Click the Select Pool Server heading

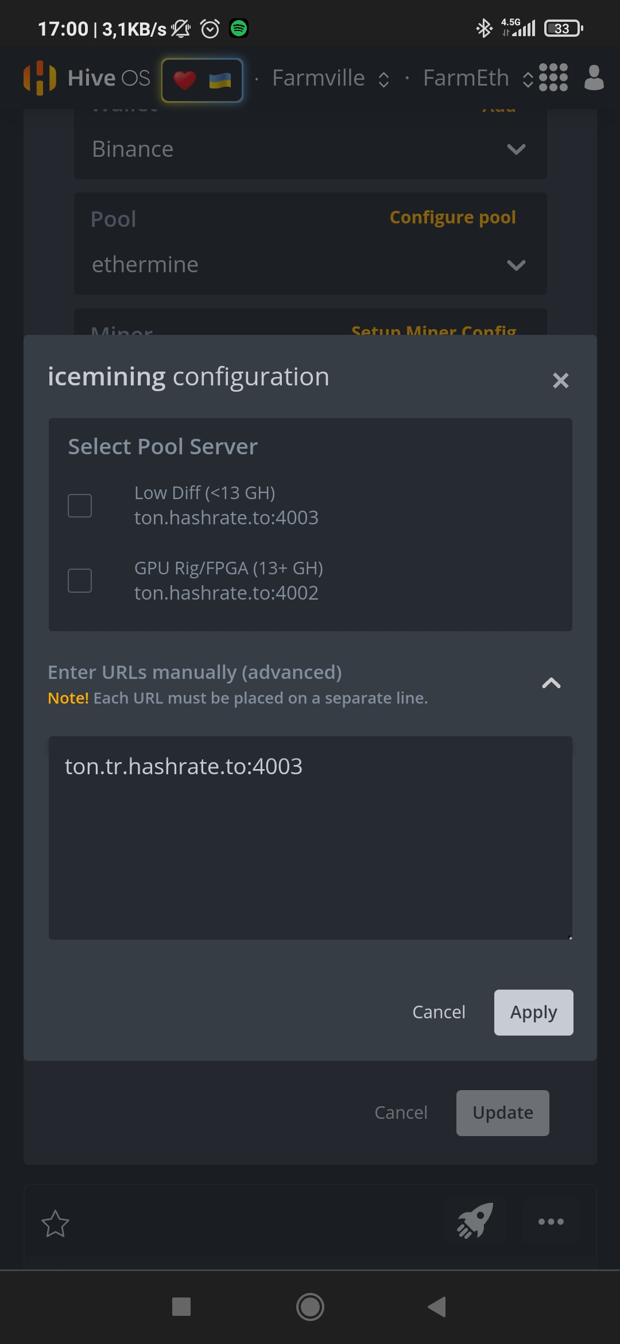point(163,447)
